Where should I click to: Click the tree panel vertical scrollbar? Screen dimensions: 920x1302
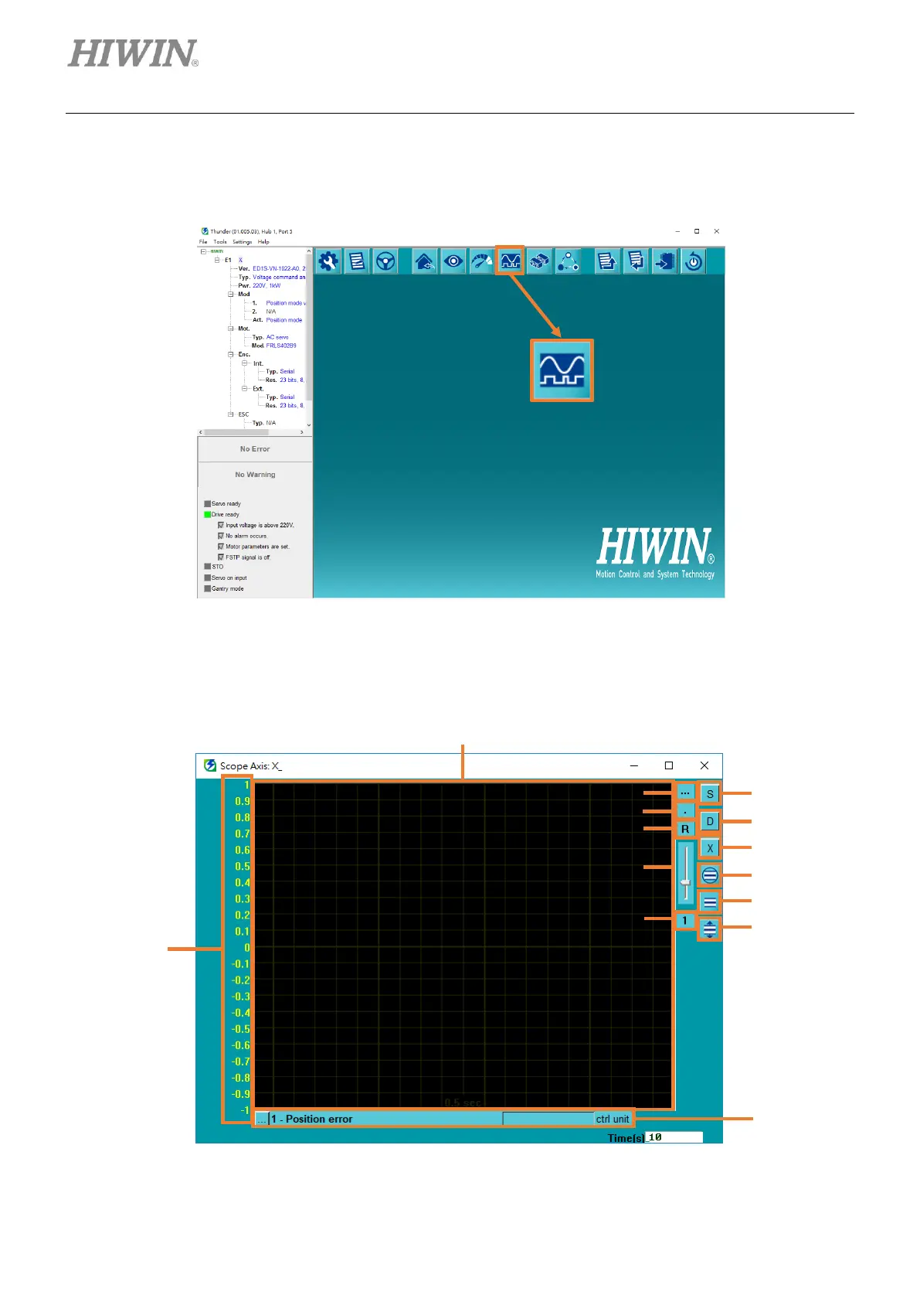point(309,338)
